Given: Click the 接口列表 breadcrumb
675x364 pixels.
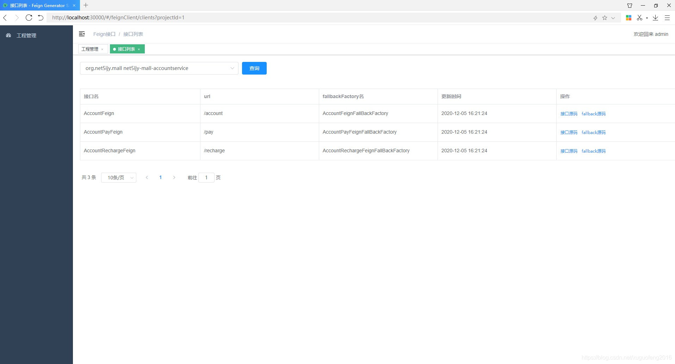Looking at the screenshot, I should [x=133, y=34].
